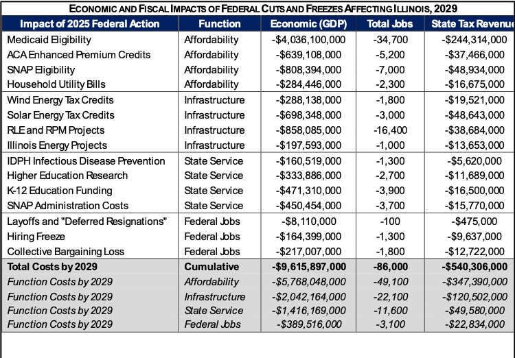Image resolution: width=515 pixels, height=358 pixels.
Task: Click the State Service function cell
Action: coord(214,311)
